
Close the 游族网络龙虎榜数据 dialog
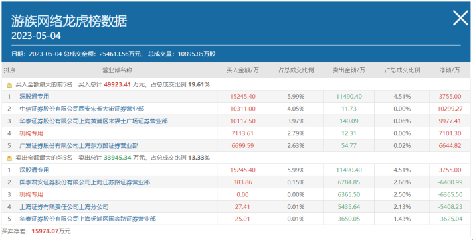pyautogui.click(x=460, y=18)
